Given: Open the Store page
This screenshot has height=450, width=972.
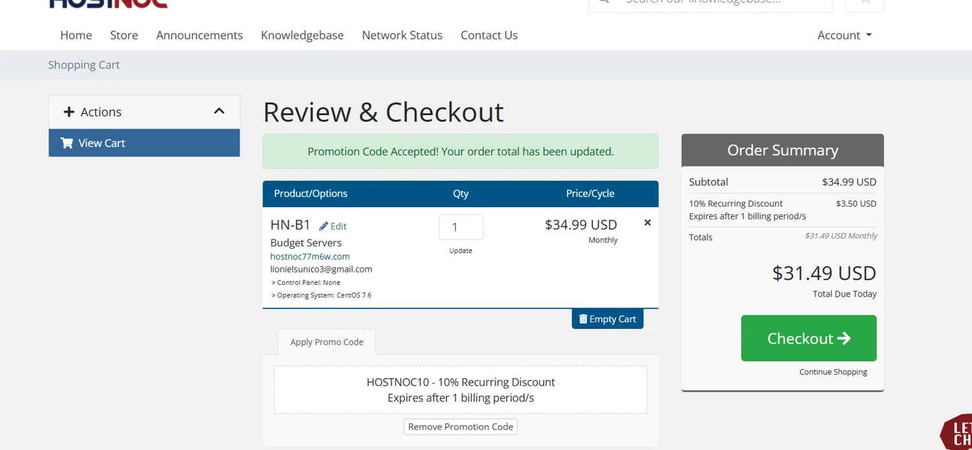Looking at the screenshot, I should [124, 35].
